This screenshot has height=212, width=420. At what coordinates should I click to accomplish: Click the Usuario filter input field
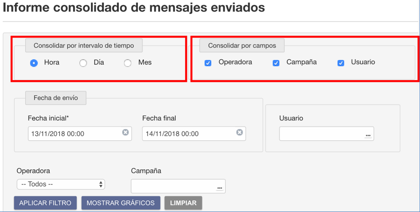[327, 134]
